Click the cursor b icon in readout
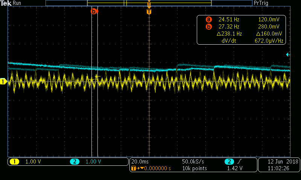301x180 pixels. [x=208, y=27]
